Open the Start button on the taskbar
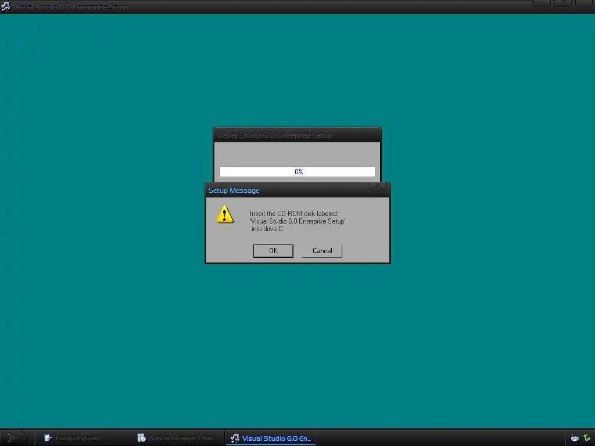This screenshot has width=595, height=446. click(x=12, y=438)
